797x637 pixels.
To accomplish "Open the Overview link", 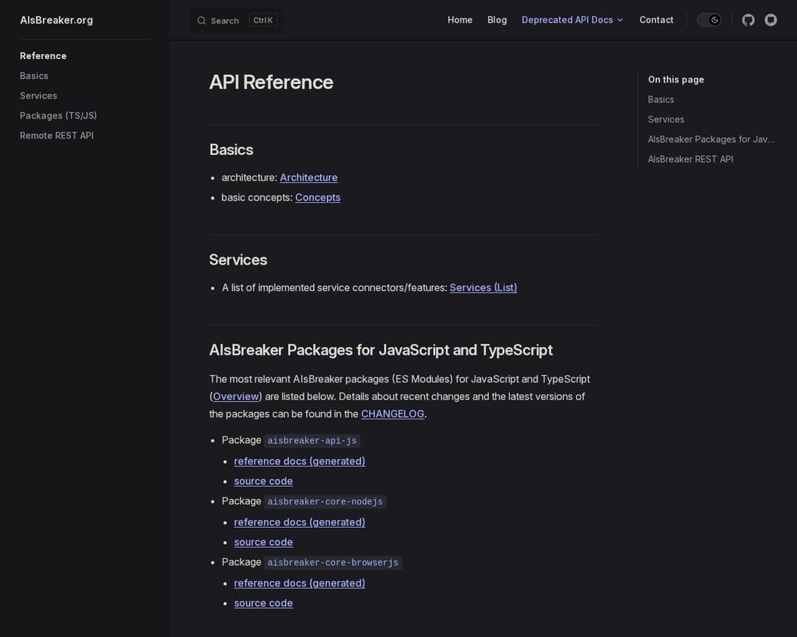I will (235, 397).
